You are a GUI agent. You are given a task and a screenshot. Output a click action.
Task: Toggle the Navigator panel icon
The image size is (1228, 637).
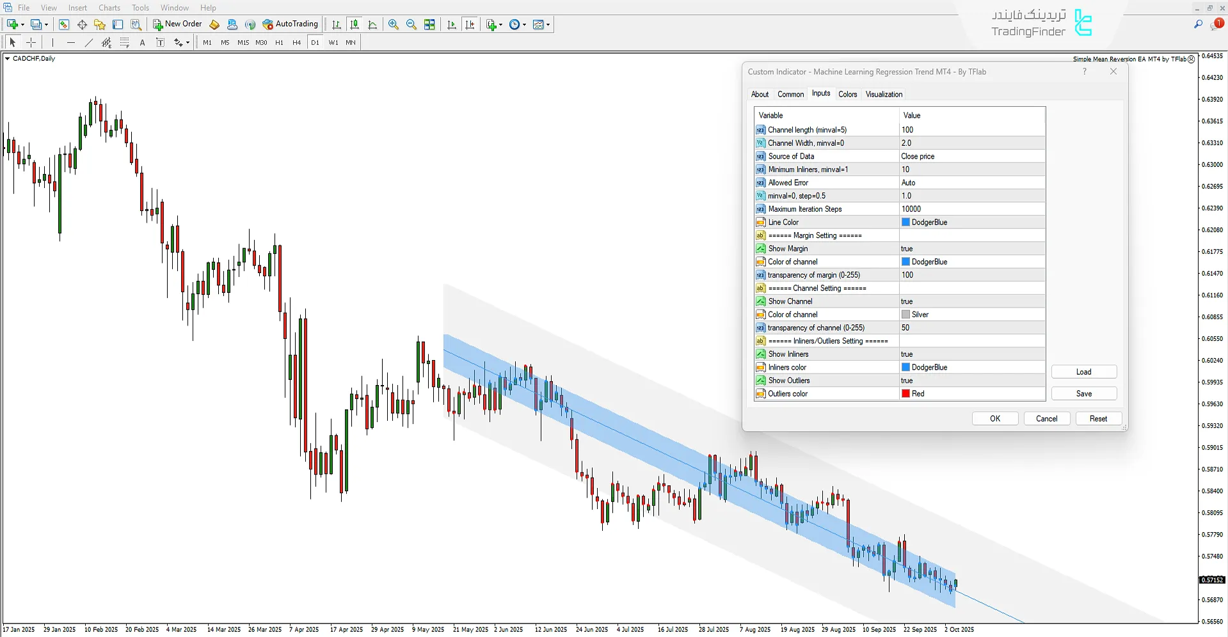coord(118,24)
